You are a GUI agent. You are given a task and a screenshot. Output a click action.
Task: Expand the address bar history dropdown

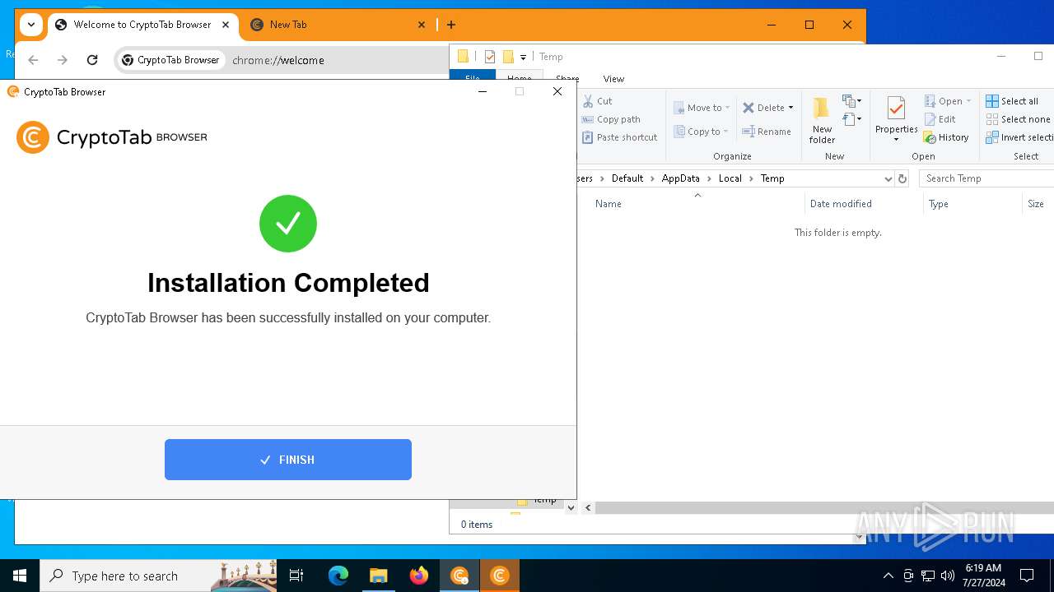pos(888,178)
